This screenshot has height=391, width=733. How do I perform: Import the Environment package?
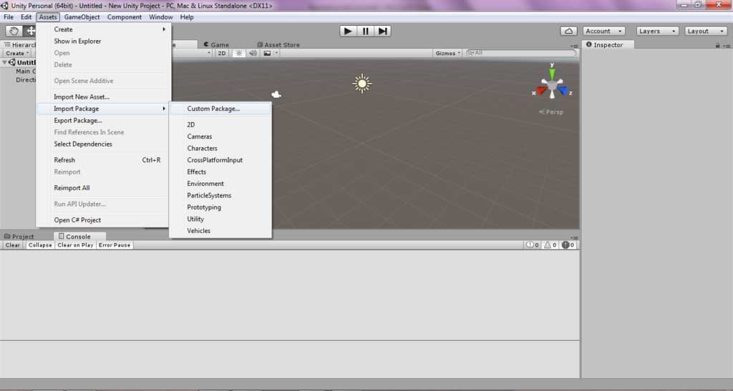coord(220,184)
